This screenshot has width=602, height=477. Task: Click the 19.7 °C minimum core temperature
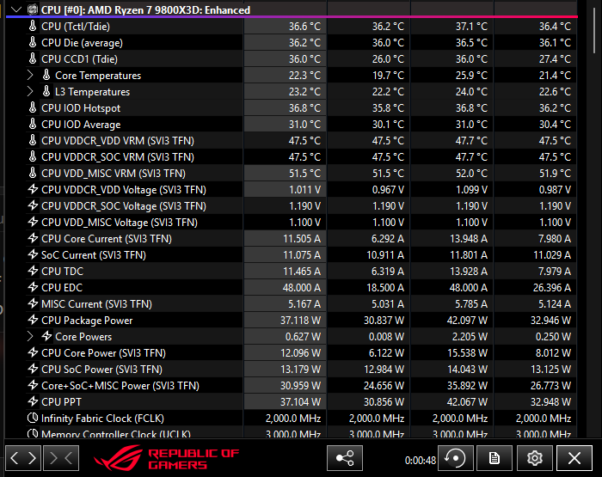(x=388, y=76)
